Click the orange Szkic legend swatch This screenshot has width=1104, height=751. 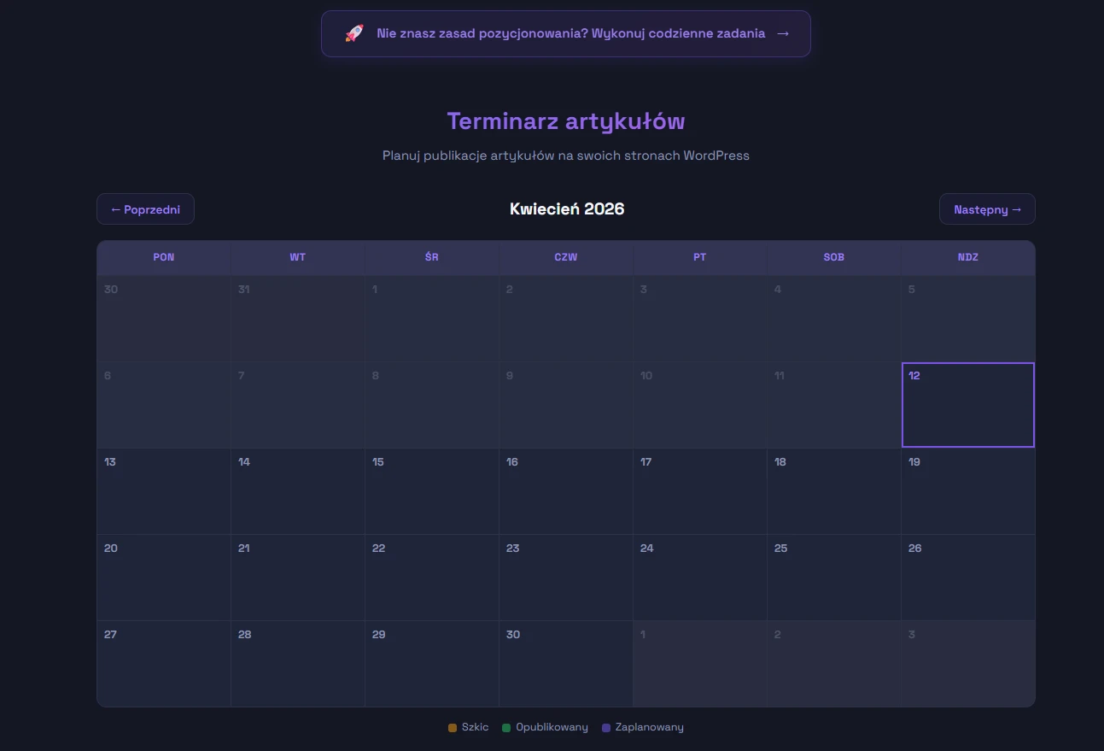tap(453, 728)
